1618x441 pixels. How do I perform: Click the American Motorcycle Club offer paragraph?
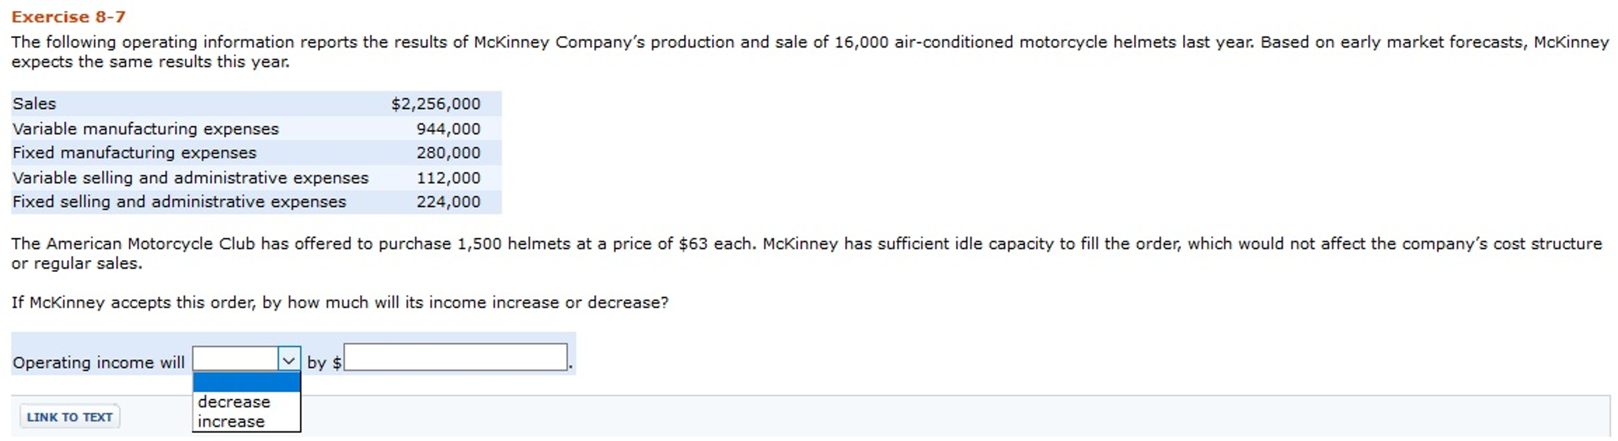pyautogui.click(x=807, y=253)
